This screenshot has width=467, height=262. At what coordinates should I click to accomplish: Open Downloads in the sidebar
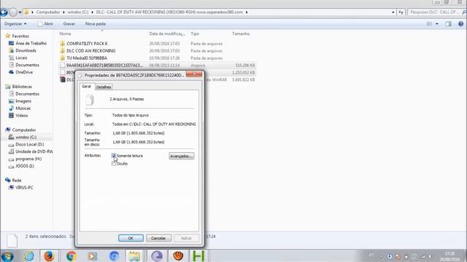click(26, 50)
